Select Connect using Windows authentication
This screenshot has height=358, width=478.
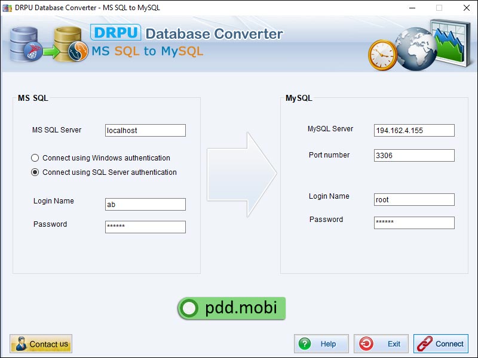click(35, 158)
